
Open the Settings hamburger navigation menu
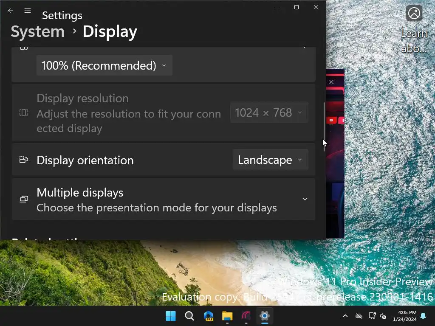pyautogui.click(x=28, y=11)
